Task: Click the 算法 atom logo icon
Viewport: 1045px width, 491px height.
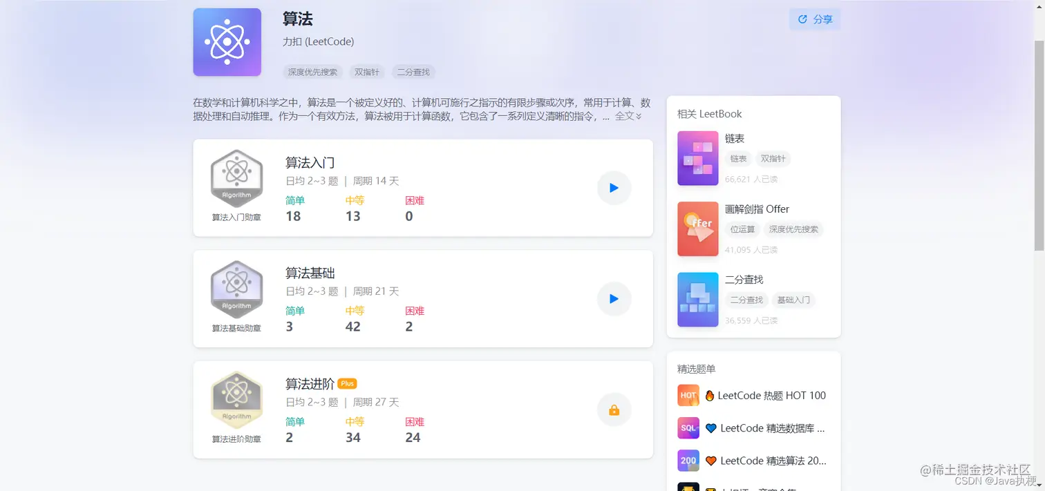Action: click(x=227, y=42)
